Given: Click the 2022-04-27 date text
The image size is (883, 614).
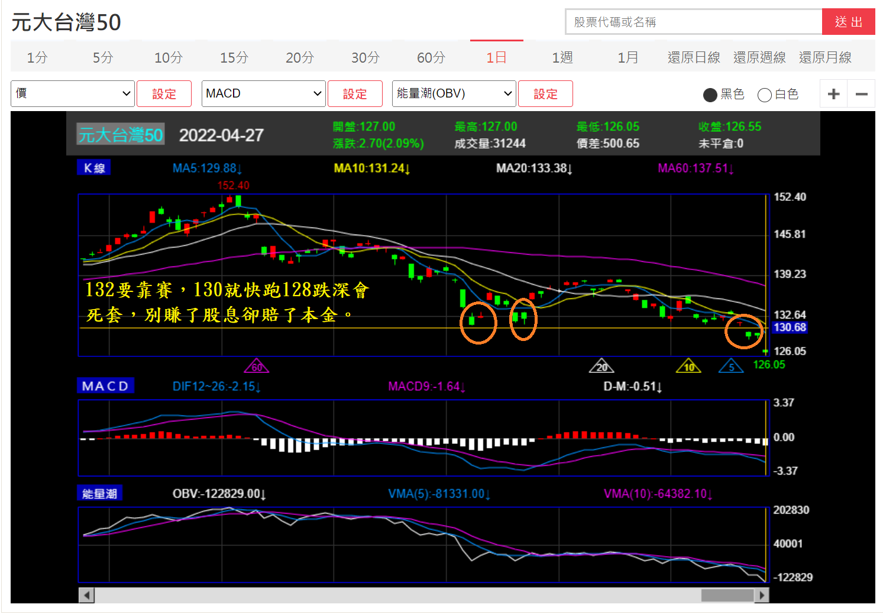Looking at the screenshot, I should pos(221,135).
